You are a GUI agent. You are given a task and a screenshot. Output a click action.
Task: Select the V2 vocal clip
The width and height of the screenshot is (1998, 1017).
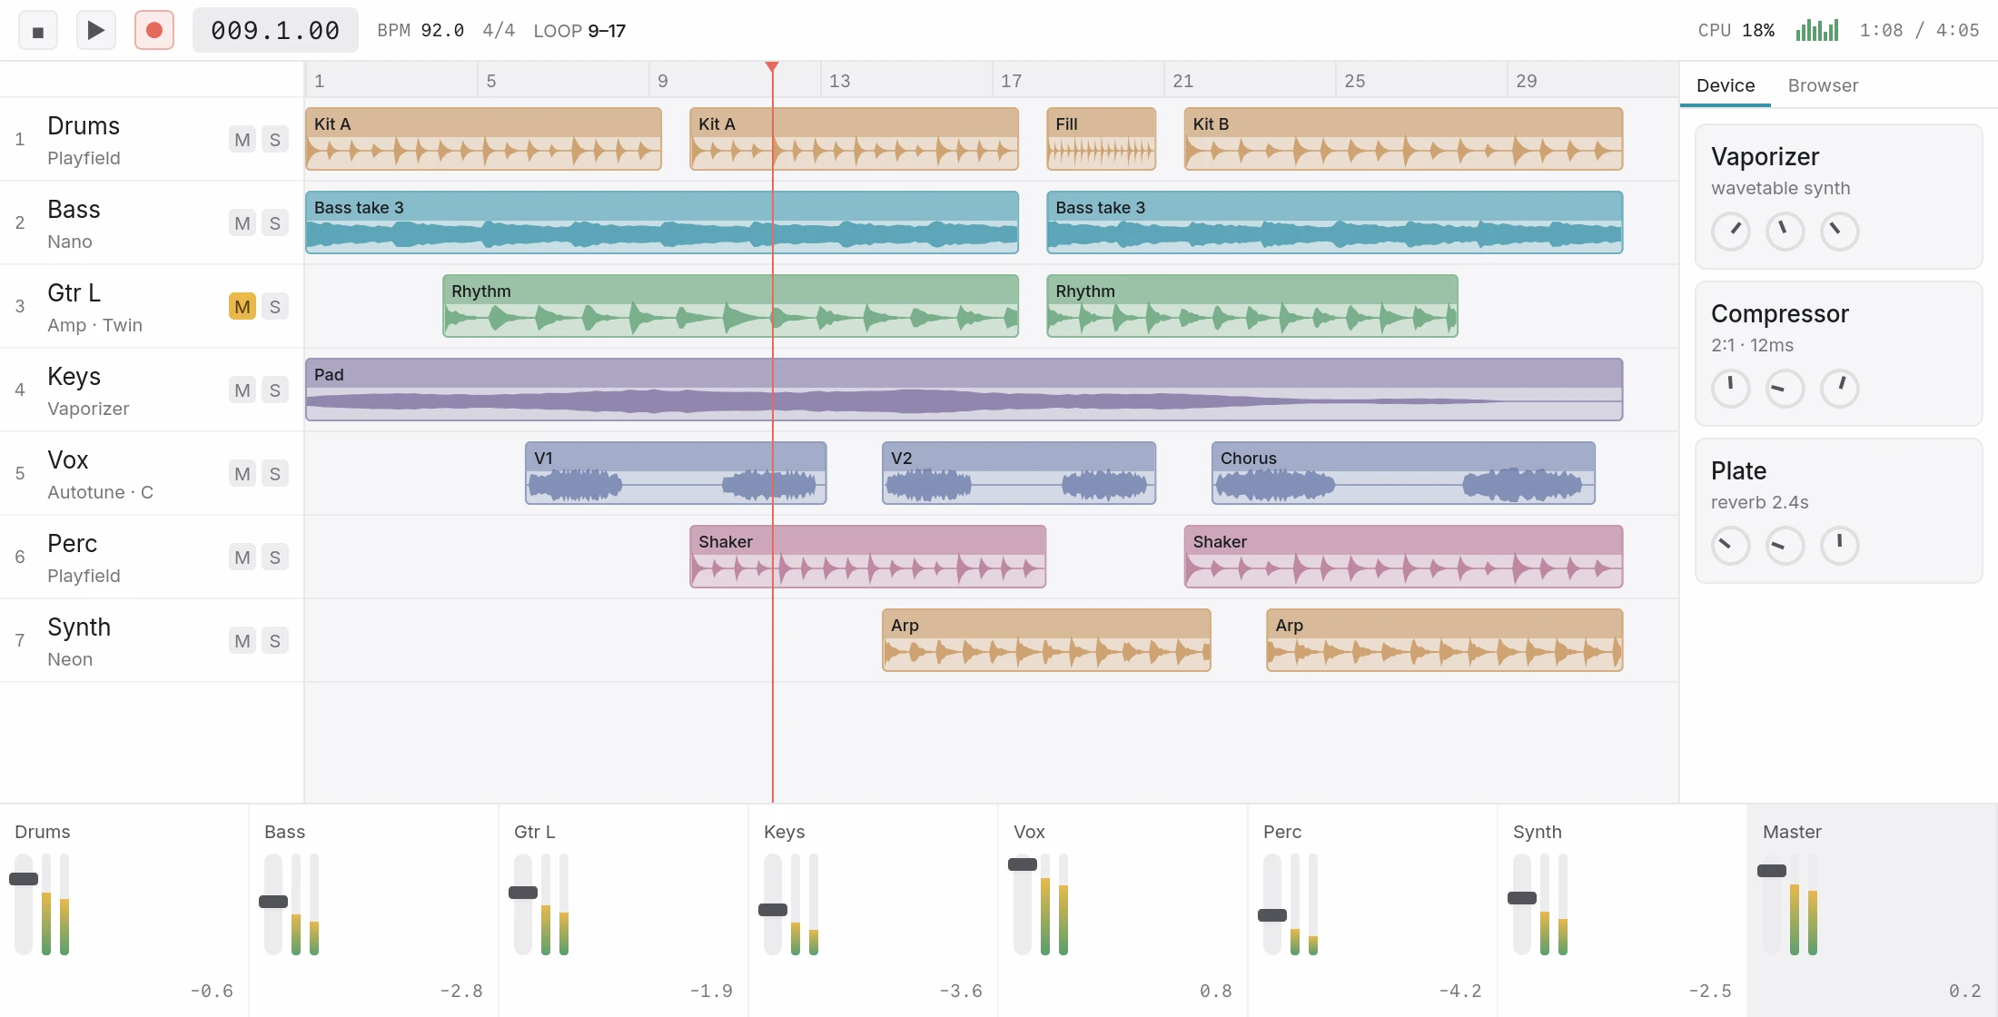1019,473
